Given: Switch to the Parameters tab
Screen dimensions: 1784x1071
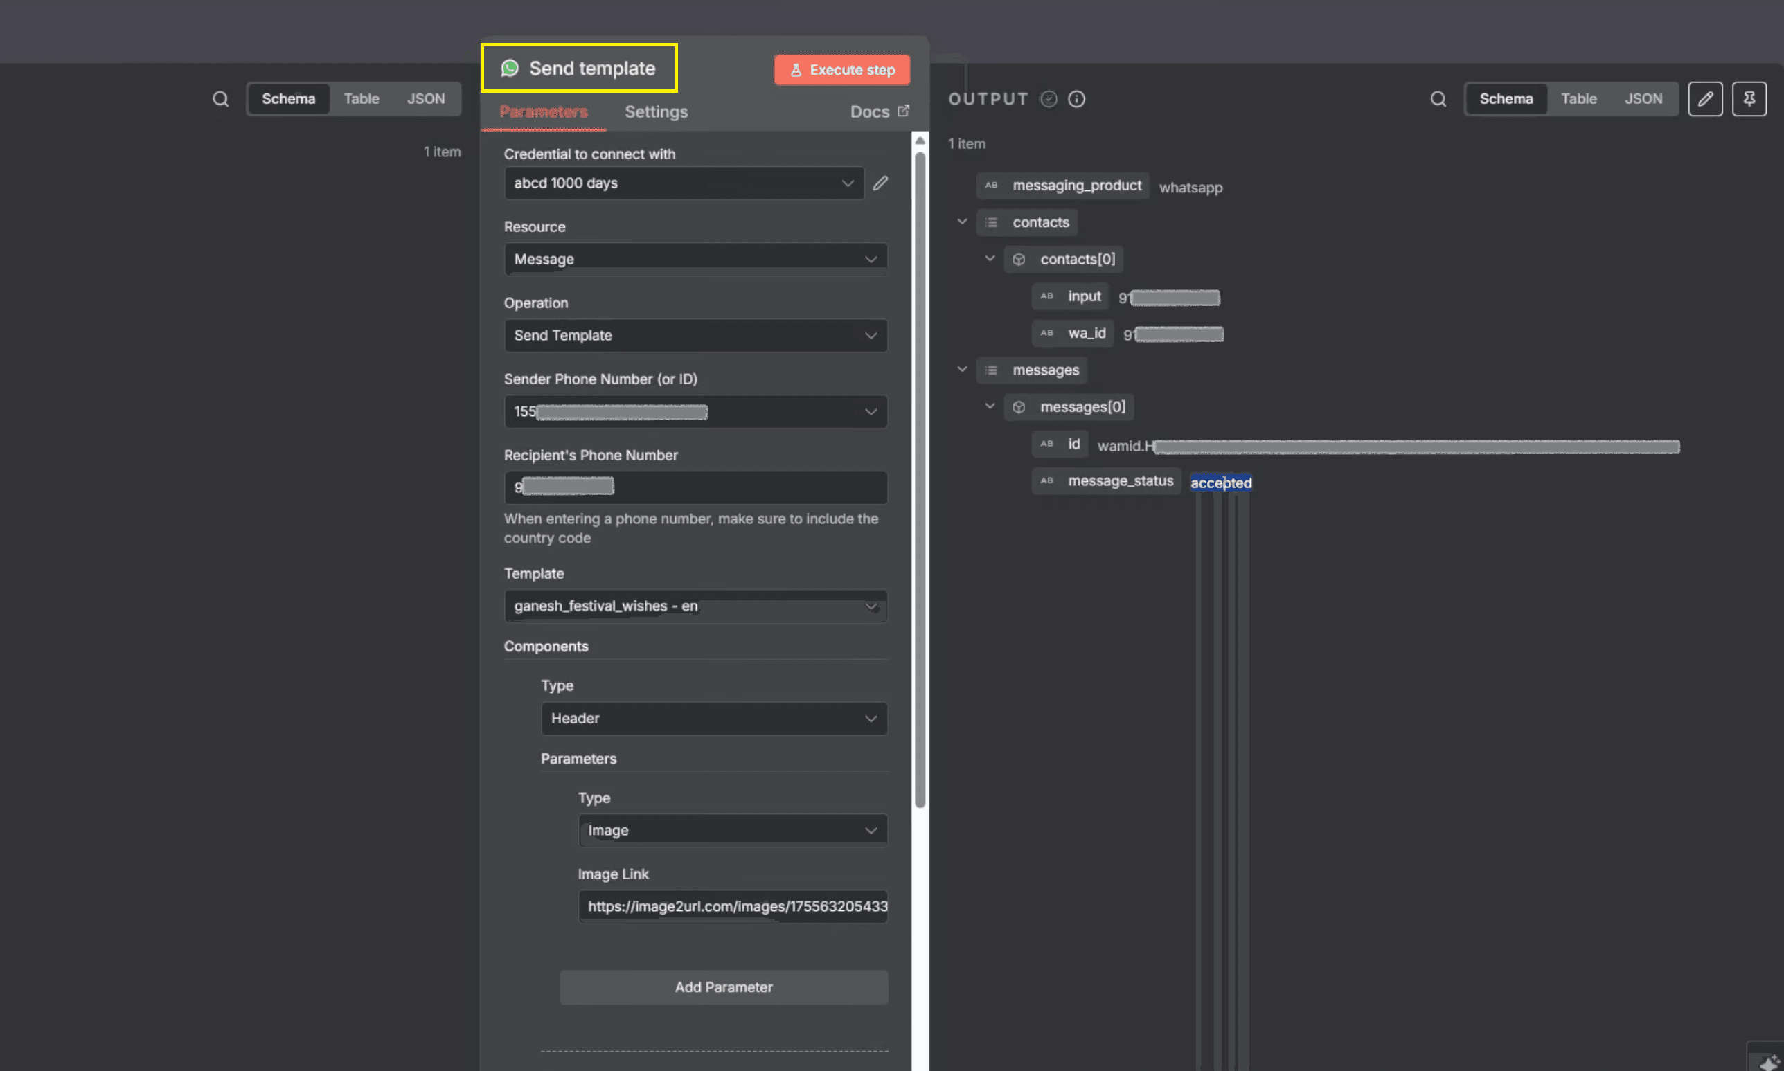Looking at the screenshot, I should pos(544,112).
